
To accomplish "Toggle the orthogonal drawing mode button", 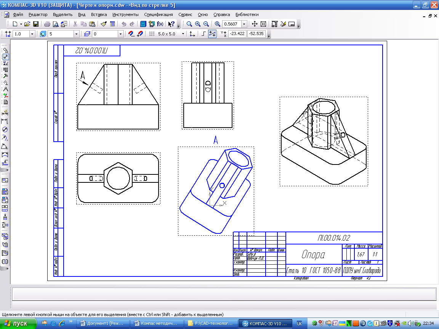I will pyautogui.click(x=204, y=34).
